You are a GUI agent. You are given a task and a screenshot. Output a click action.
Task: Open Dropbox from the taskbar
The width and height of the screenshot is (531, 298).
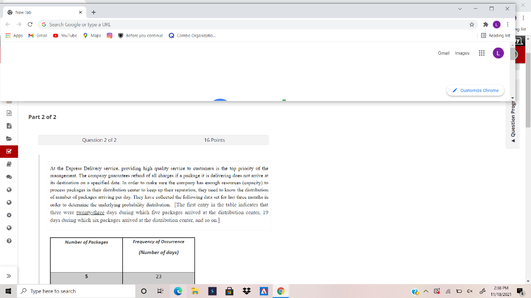coord(246,291)
